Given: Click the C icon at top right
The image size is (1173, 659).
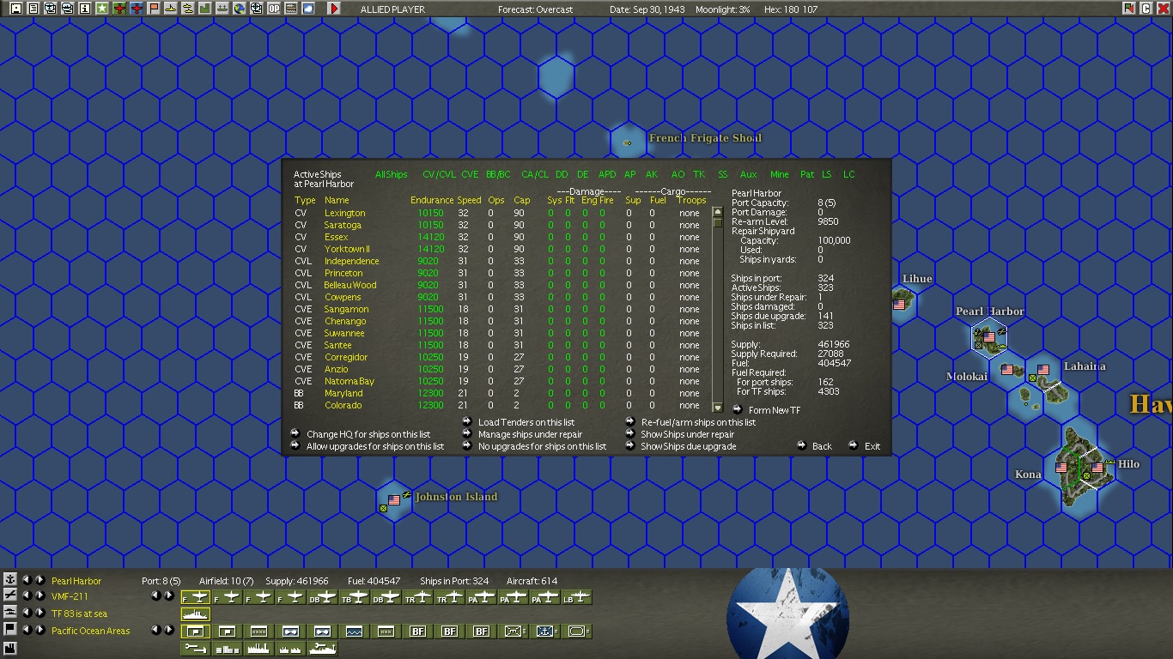Looking at the screenshot, I should [1146, 9].
